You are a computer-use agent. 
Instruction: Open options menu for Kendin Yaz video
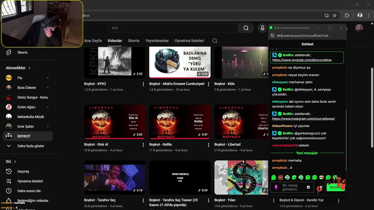point(339,201)
